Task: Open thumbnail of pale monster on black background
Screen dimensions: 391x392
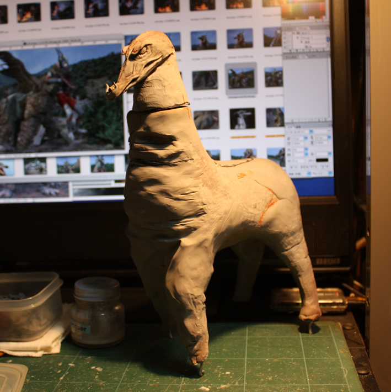Action: (242, 118)
